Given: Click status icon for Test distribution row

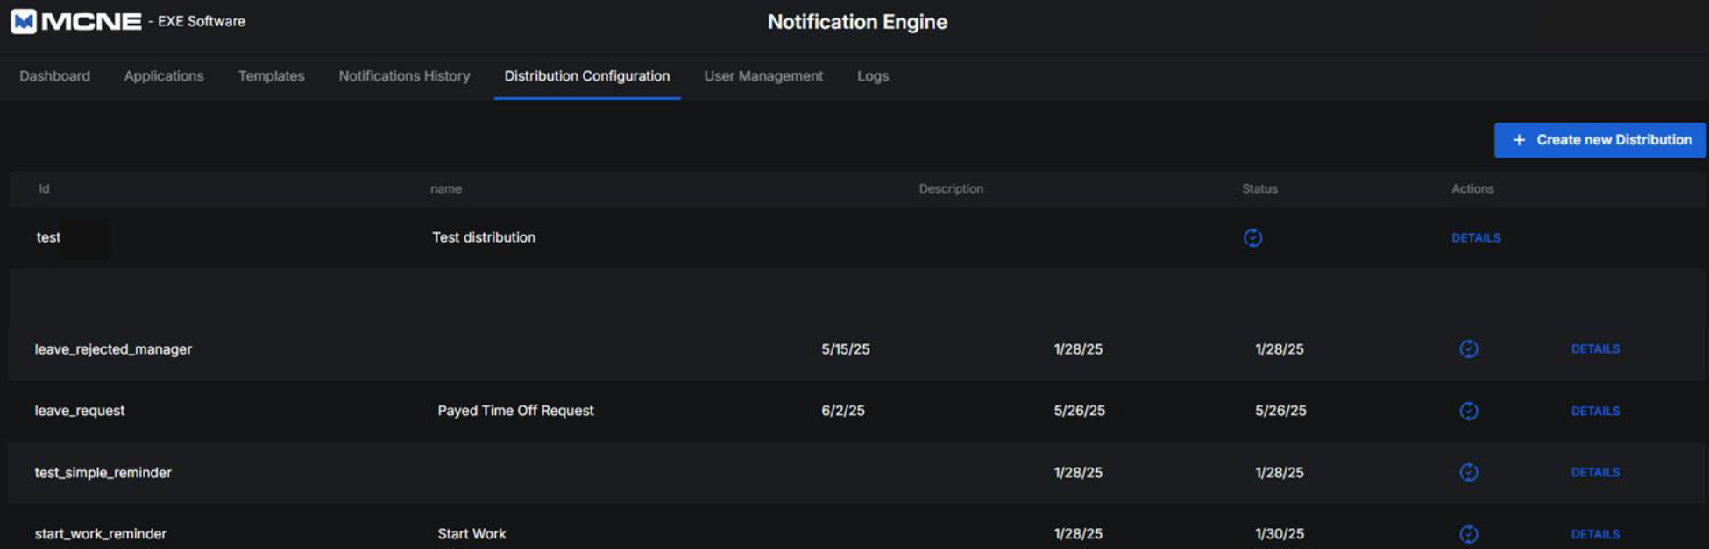Looking at the screenshot, I should pos(1252,237).
